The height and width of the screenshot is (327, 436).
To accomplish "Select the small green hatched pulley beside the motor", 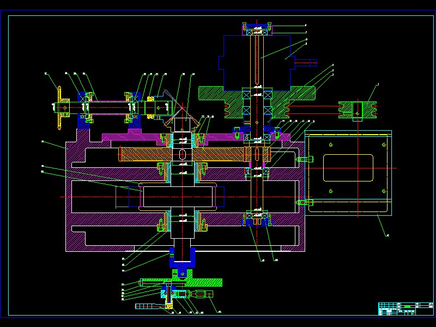I will pyautogui.click(x=358, y=110).
